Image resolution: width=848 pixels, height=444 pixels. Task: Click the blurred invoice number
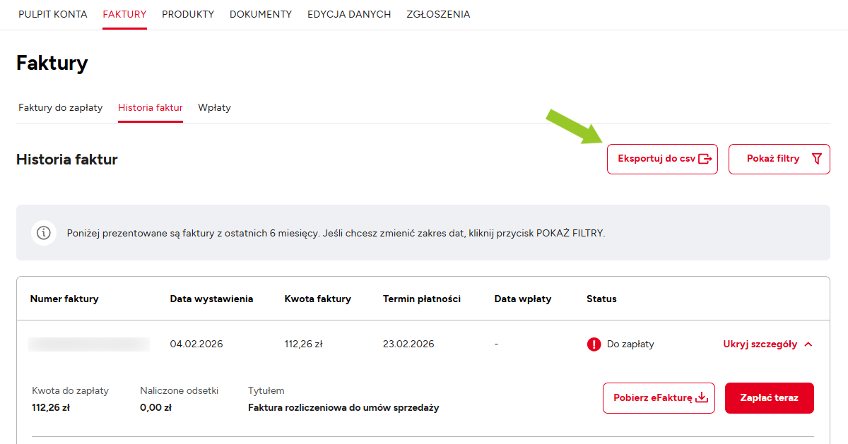89,344
